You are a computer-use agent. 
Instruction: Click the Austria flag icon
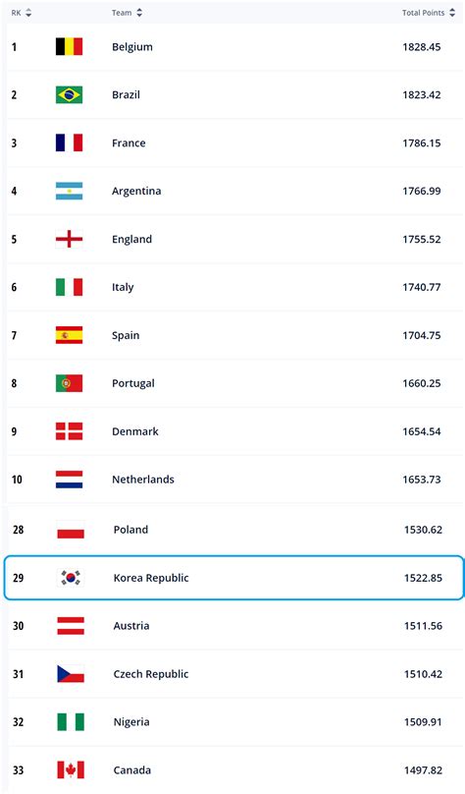pyautogui.click(x=71, y=626)
